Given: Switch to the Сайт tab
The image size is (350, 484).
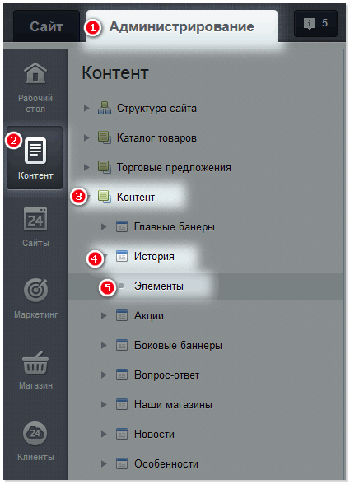Looking at the screenshot, I should (x=46, y=26).
